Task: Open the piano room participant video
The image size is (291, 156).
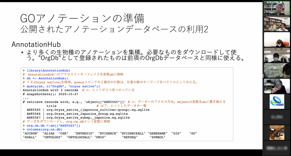Action: point(277,132)
